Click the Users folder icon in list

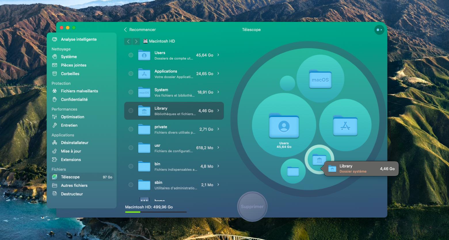pos(144,55)
